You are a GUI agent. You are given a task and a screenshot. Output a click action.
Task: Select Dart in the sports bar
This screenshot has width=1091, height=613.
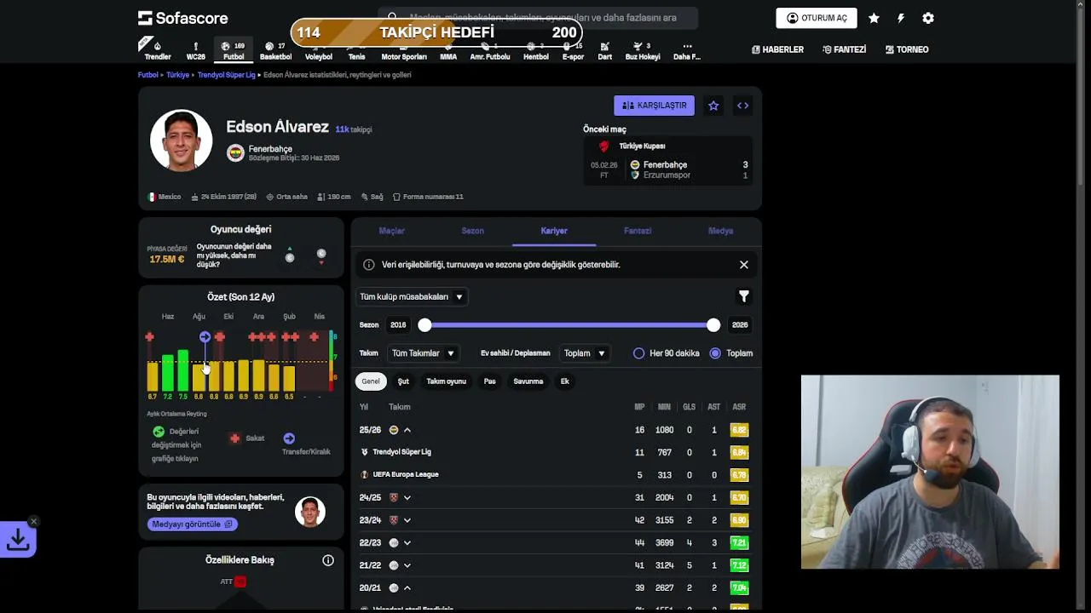pyautogui.click(x=604, y=50)
